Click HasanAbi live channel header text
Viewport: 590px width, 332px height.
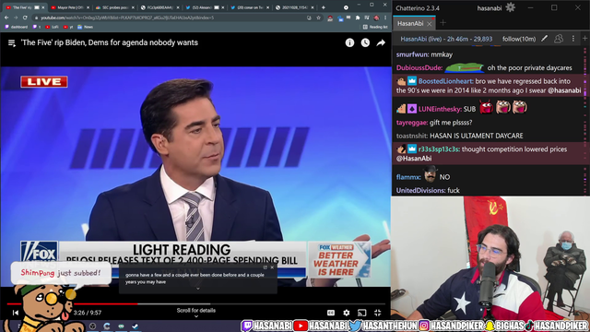pos(446,39)
